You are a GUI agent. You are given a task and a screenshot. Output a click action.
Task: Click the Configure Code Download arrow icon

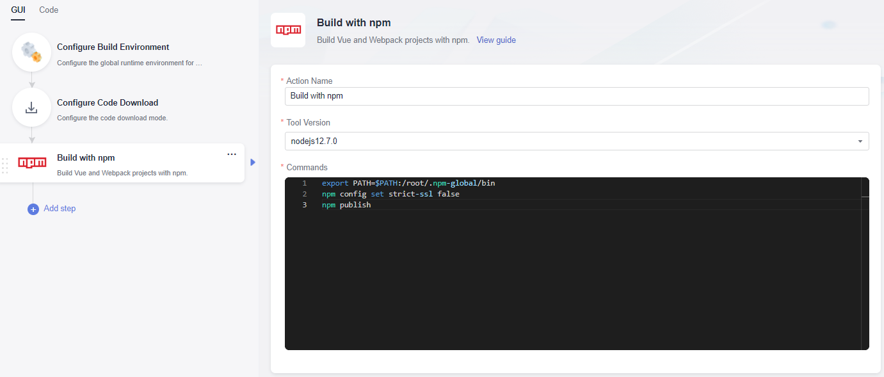(31, 108)
